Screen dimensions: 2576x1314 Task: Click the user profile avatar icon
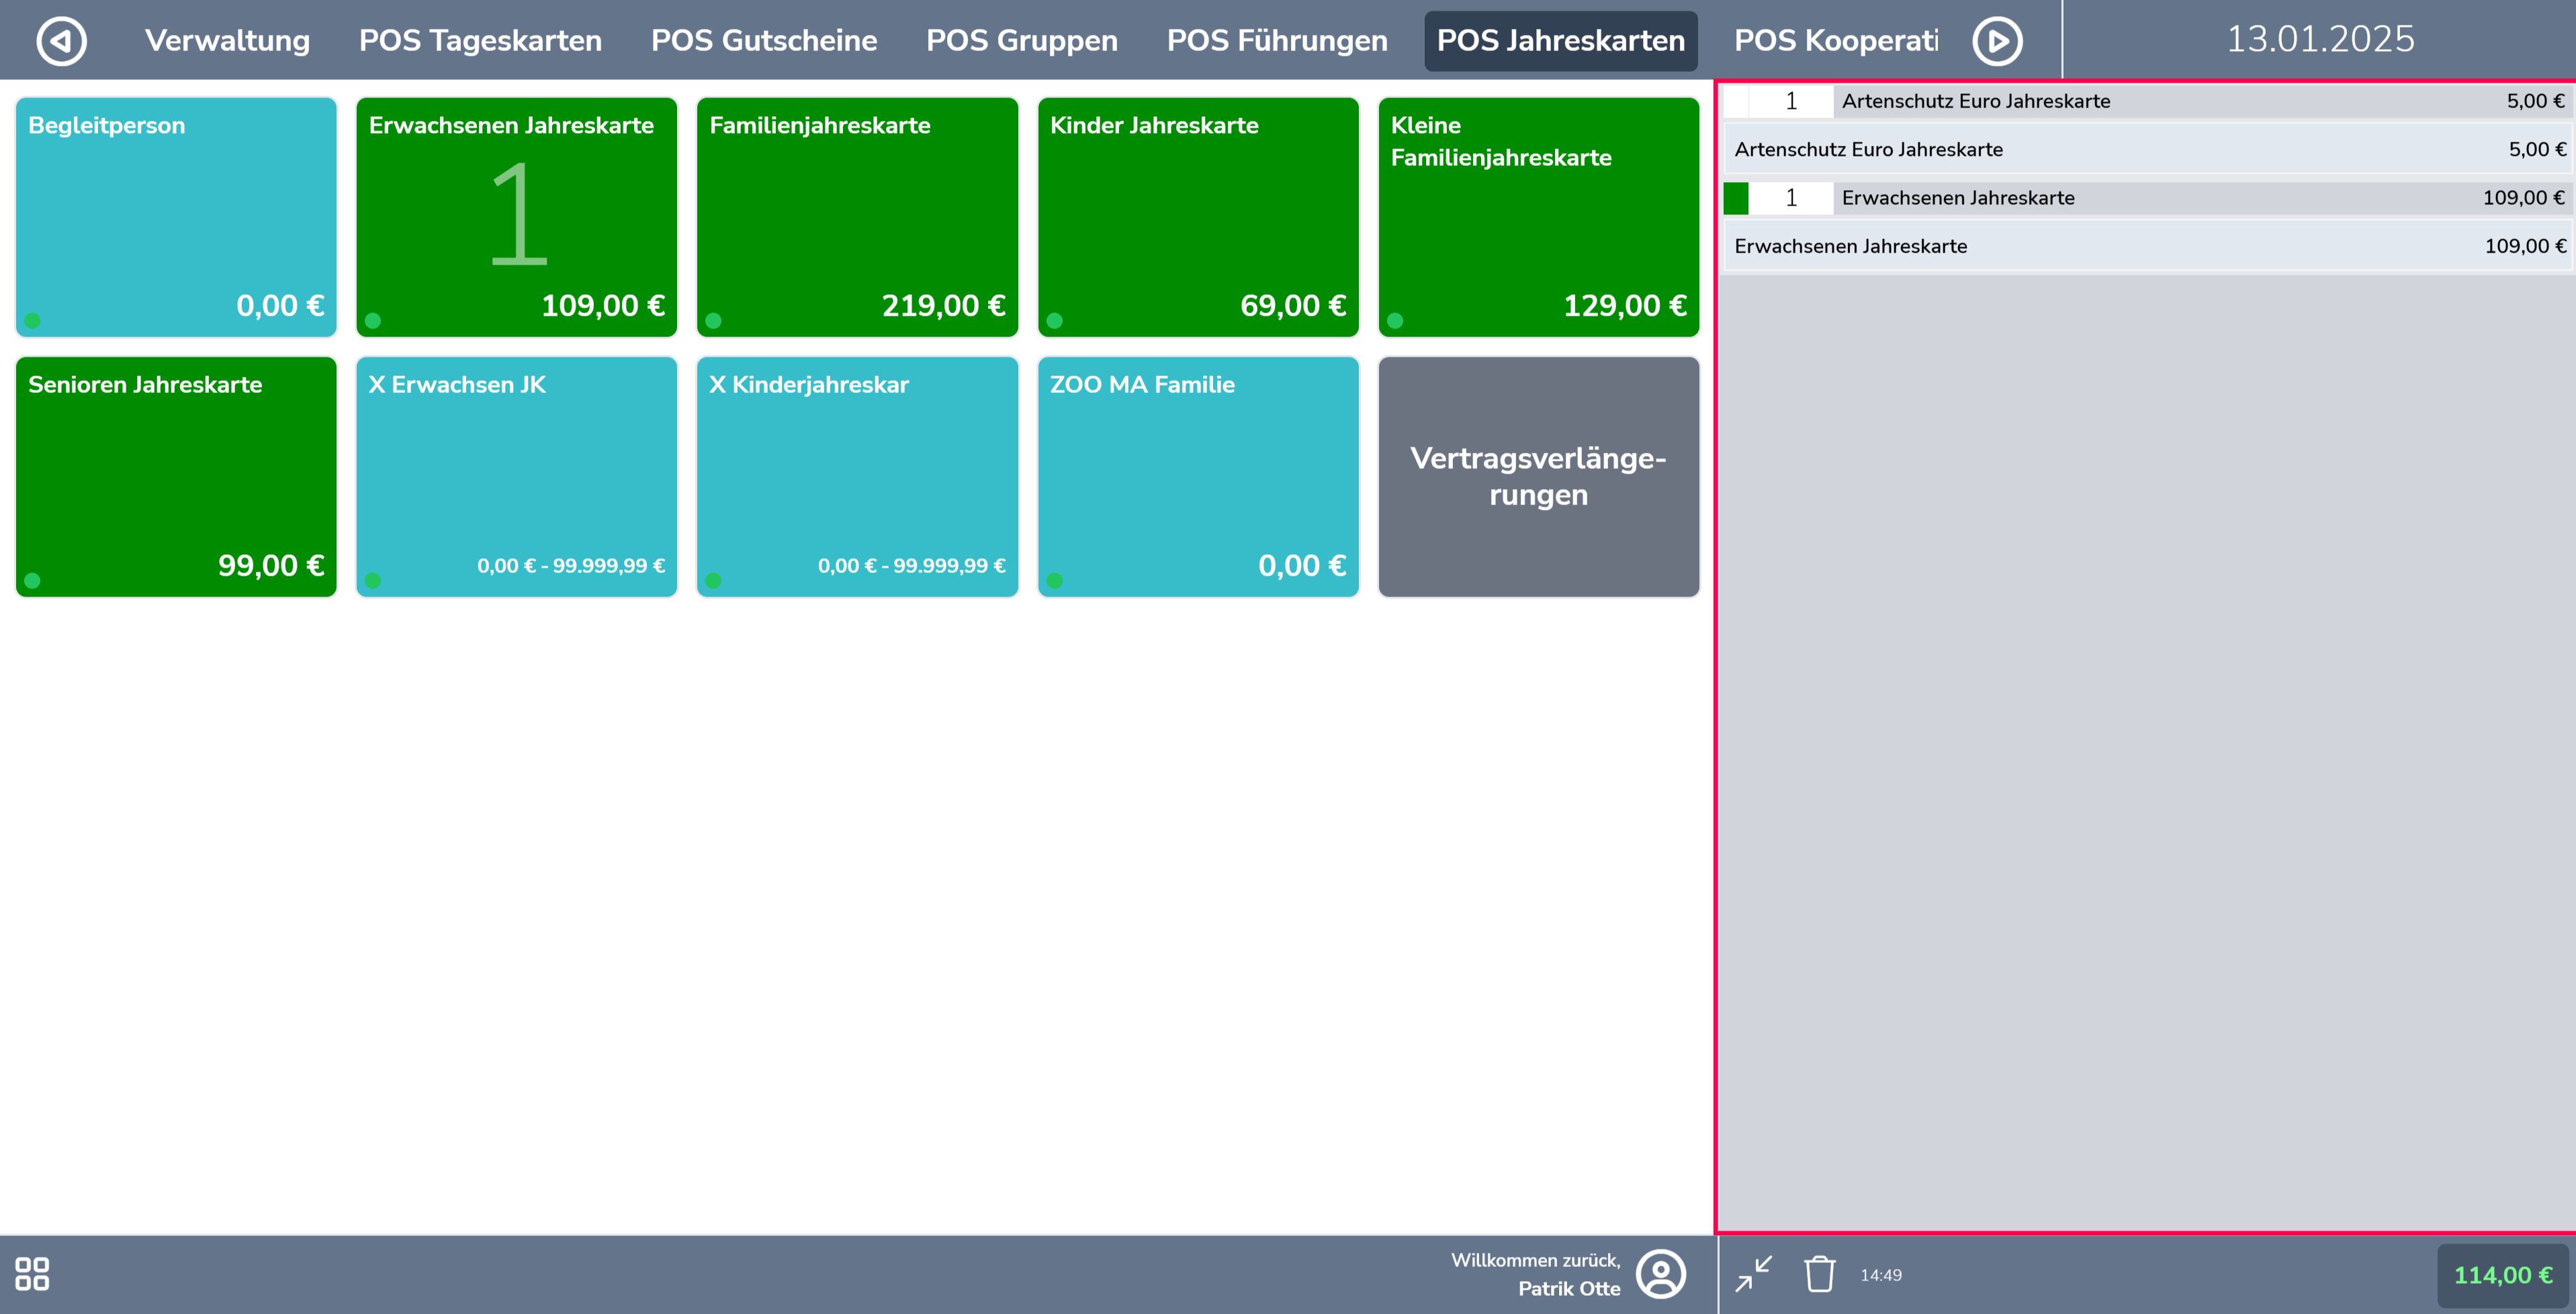[x=1660, y=1274]
